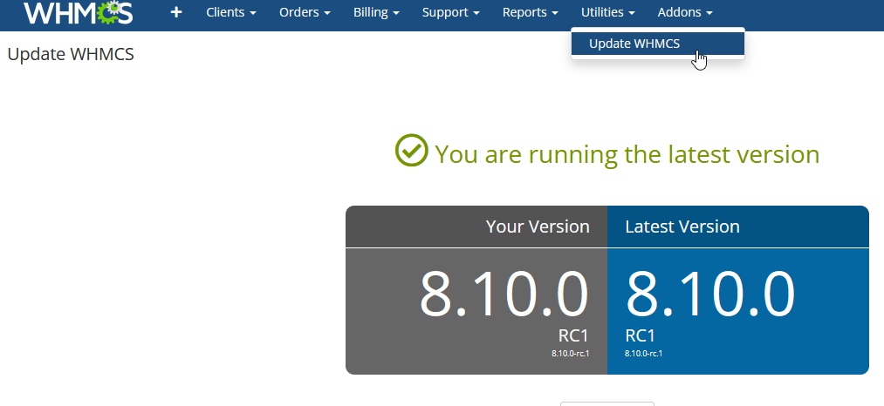884x406 pixels.
Task: Open the Clients dropdown menu
Action: [x=231, y=12]
